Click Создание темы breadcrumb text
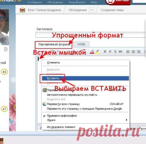The image size is (146, 144). (112, 10)
